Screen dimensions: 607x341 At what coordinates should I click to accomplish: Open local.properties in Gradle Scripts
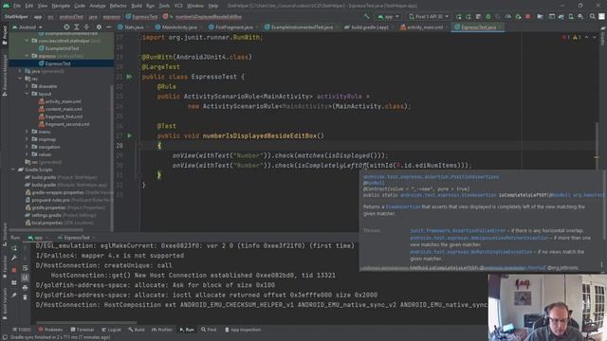47,223
